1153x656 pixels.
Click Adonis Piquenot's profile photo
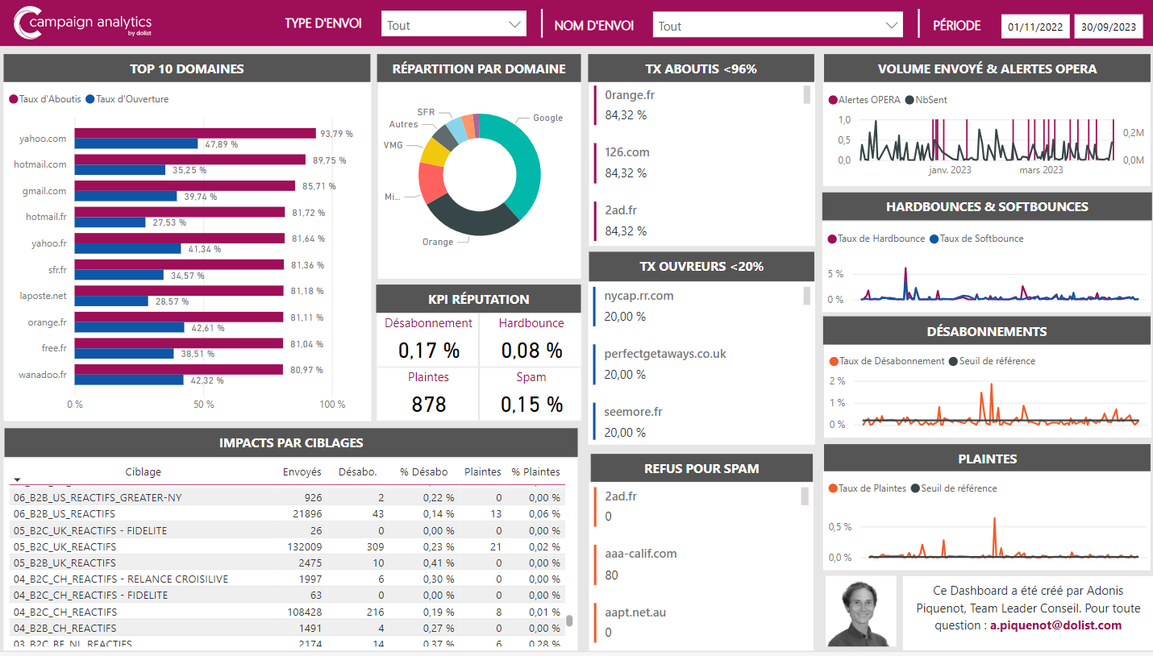(860, 611)
